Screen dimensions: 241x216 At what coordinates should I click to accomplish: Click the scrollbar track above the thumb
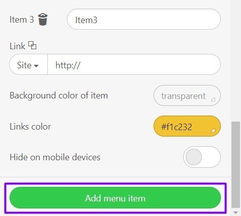[235, 60]
